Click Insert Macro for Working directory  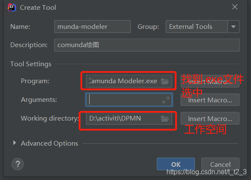210,118
